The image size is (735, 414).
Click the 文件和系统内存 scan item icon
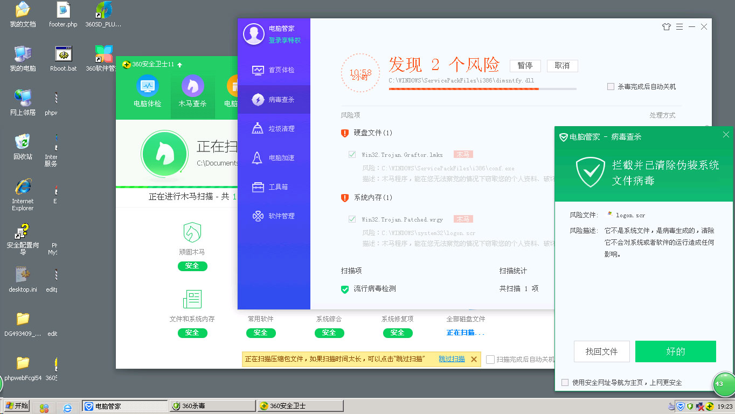tap(192, 299)
